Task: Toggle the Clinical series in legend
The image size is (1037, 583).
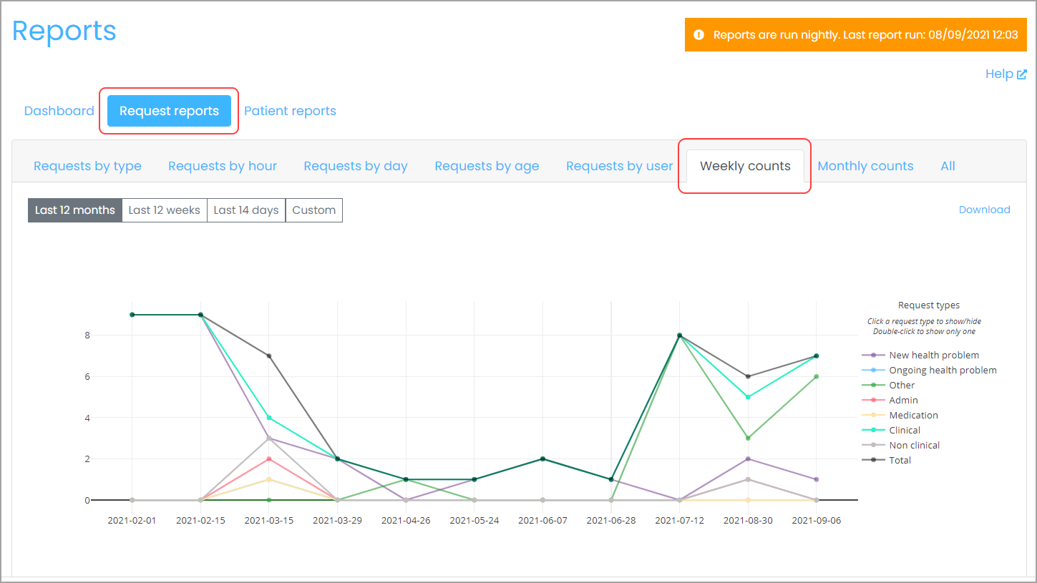Action: tap(892, 430)
